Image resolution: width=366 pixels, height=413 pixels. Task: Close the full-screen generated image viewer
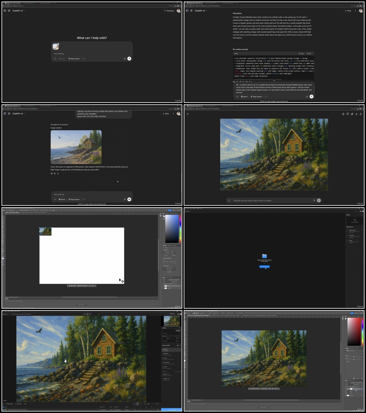(187, 114)
